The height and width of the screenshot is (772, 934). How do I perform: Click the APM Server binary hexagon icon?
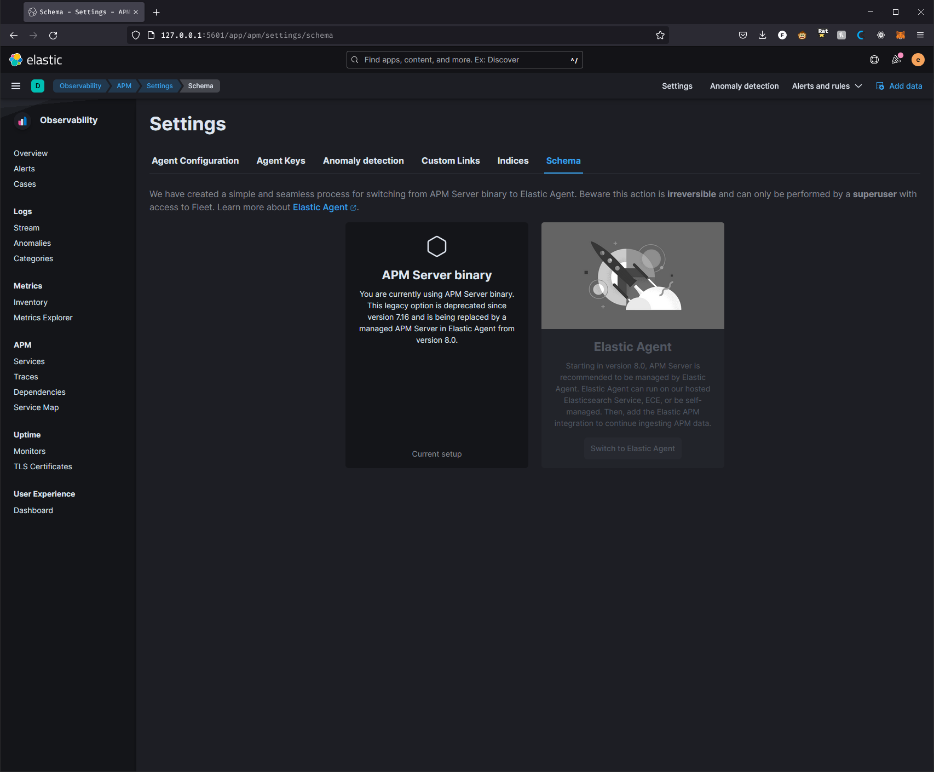[437, 246]
